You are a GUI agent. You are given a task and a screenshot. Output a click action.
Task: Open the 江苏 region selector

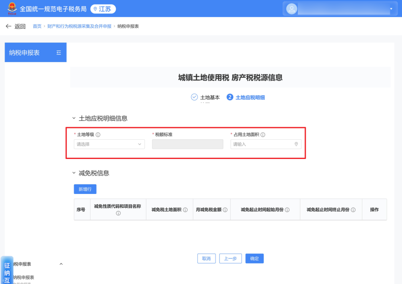coord(103,9)
